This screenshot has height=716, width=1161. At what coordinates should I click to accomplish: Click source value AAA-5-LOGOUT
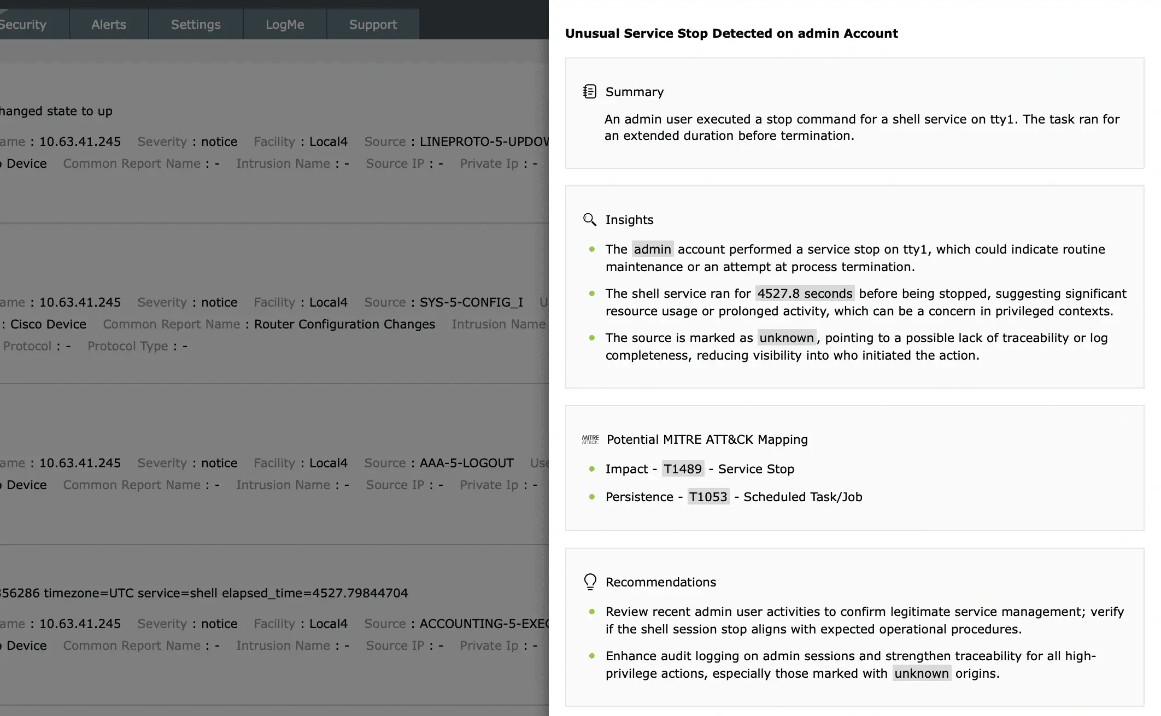click(467, 463)
